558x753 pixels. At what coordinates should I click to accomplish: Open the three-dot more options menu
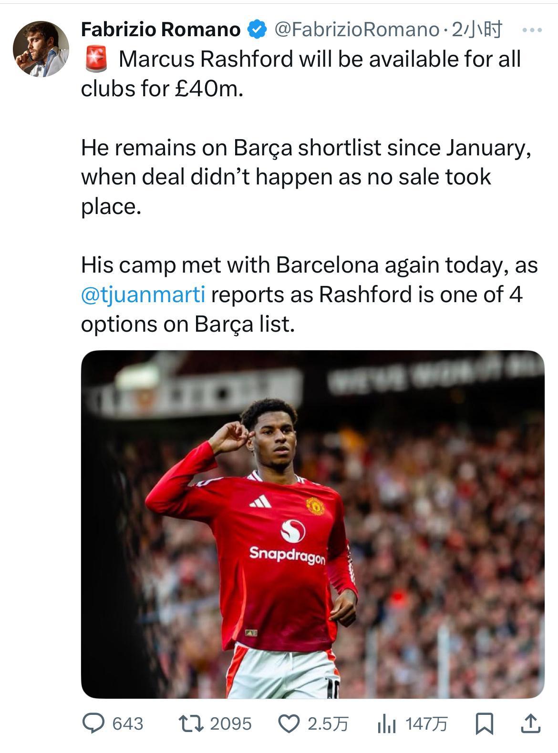532,31
